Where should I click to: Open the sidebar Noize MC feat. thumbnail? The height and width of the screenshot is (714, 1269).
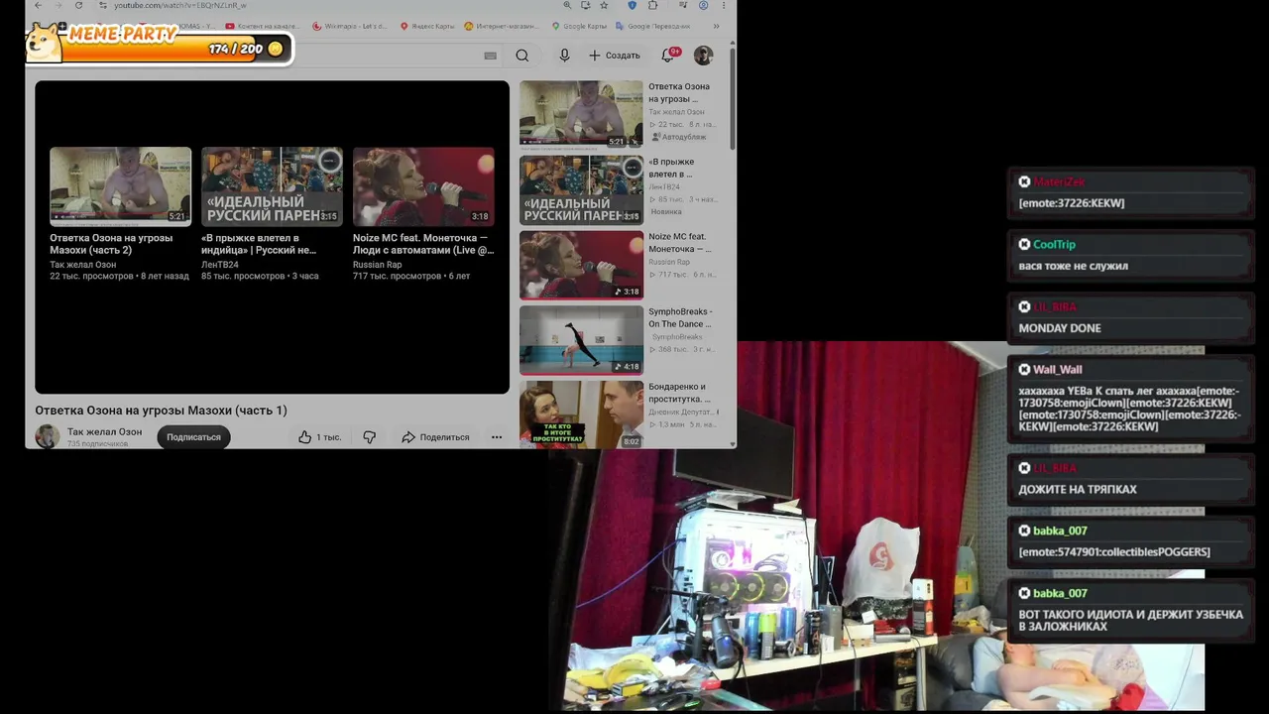pos(581,265)
